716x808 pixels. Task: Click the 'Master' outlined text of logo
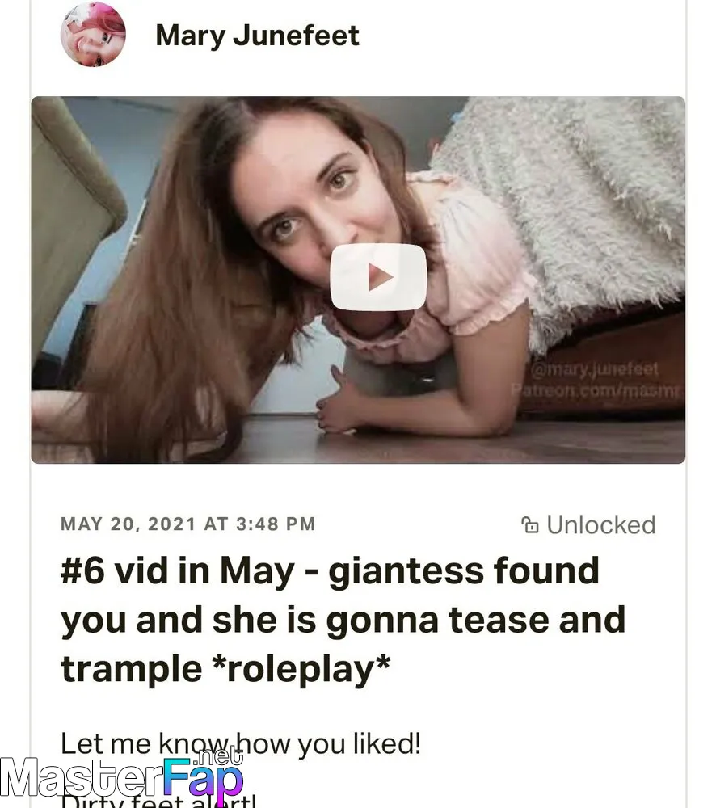pos(82,779)
